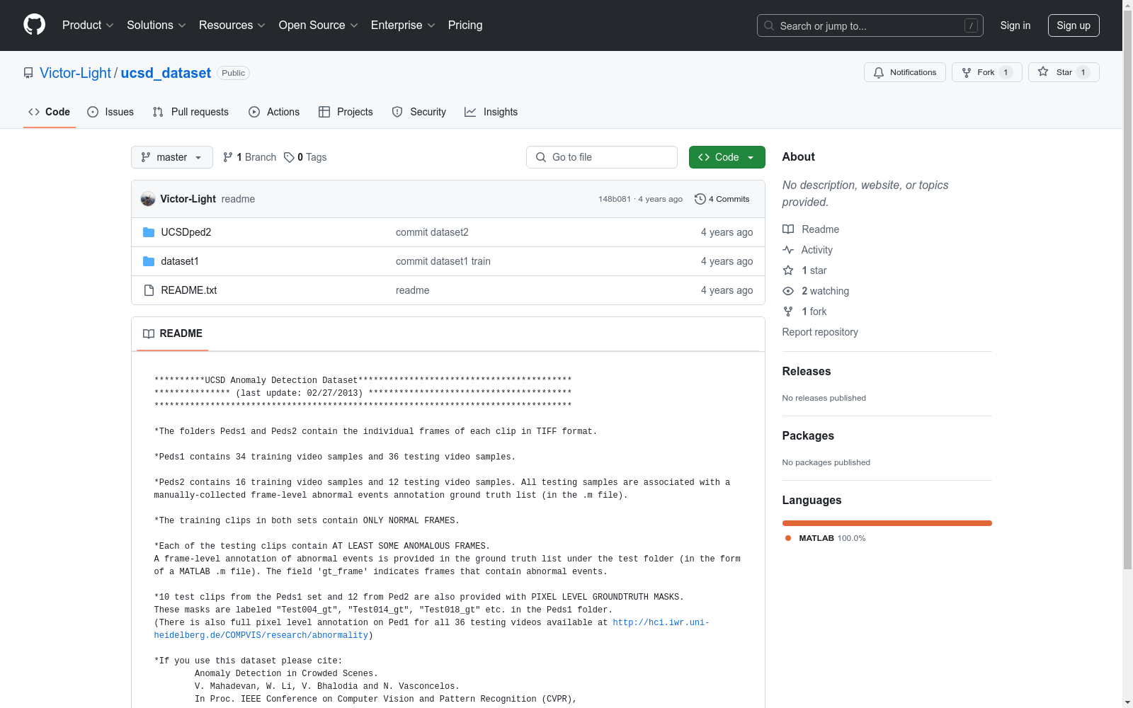Image resolution: width=1133 pixels, height=708 pixels.
Task: Open the 'commit dataset2' commit message
Action: coord(432,232)
